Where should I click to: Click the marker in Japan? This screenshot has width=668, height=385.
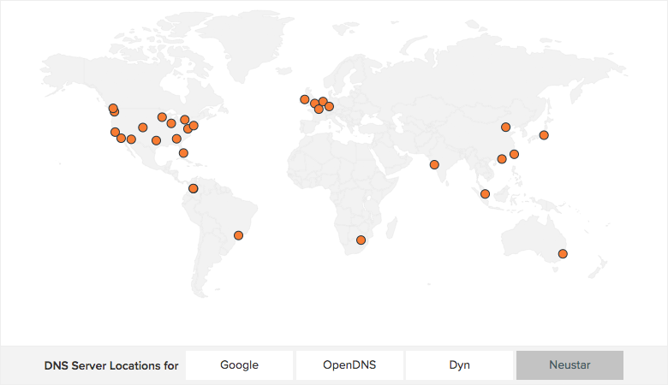(544, 135)
